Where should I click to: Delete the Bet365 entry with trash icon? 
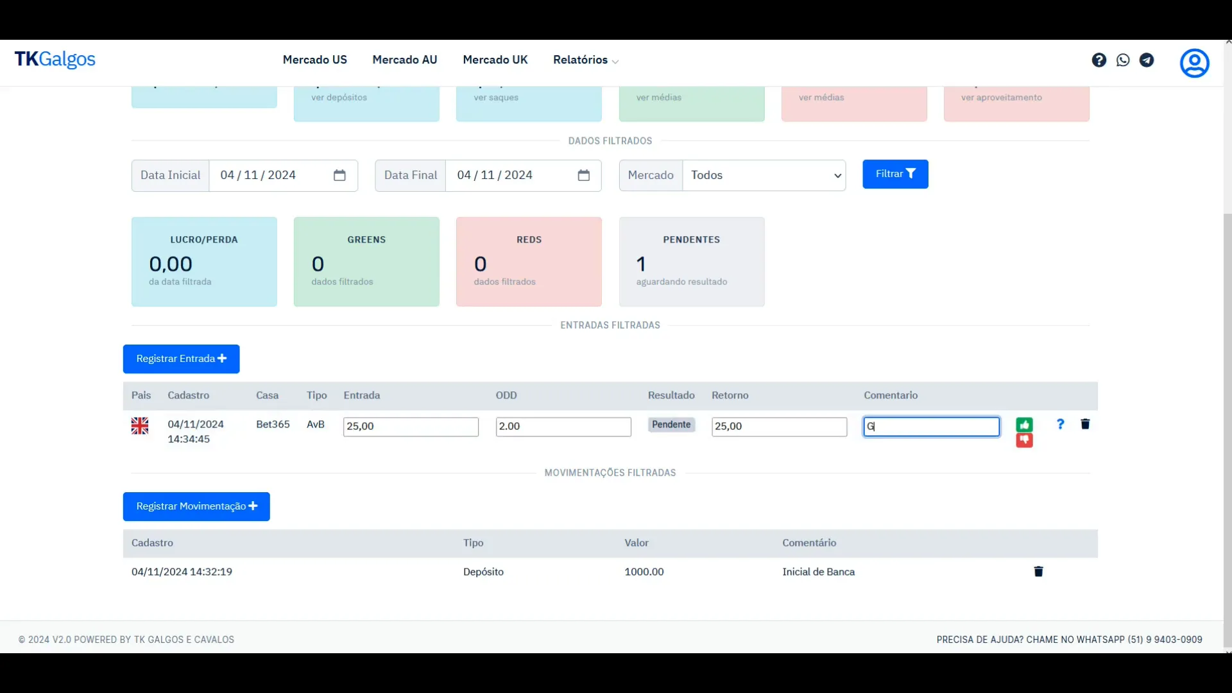[x=1085, y=424]
